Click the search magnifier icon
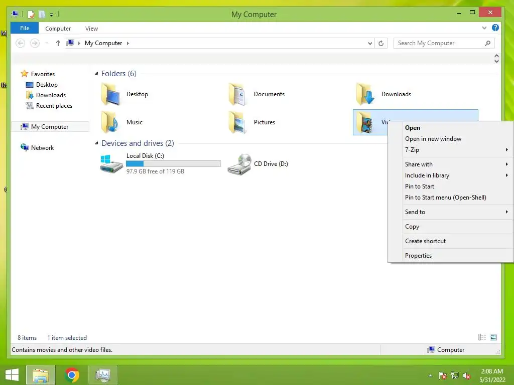 click(488, 43)
